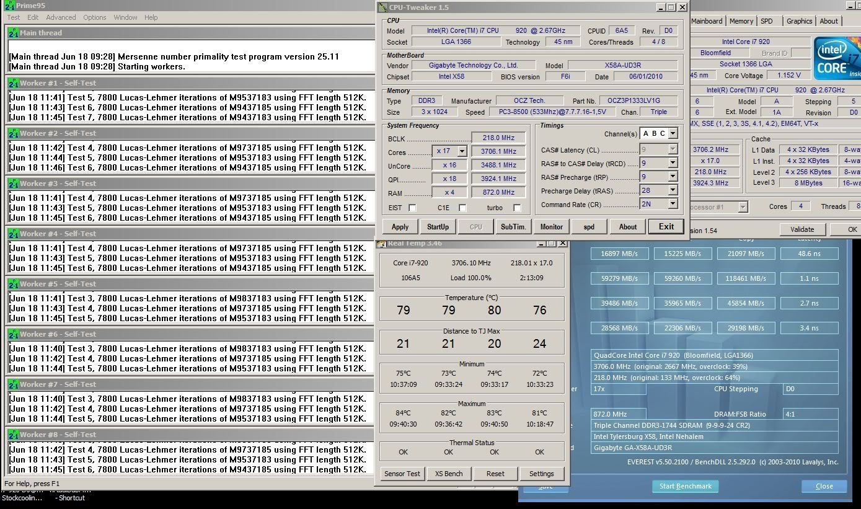Screen dimensions: 861x509
Task: Click QPI multiplier x 18 field
Action: click(x=449, y=179)
